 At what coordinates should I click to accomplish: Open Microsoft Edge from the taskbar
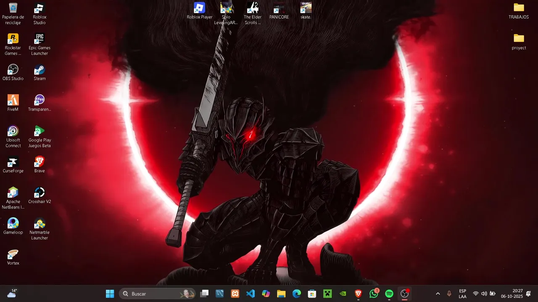[297, 294]
